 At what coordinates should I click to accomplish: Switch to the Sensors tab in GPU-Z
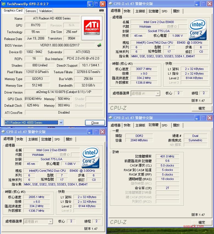click(31, 11)
